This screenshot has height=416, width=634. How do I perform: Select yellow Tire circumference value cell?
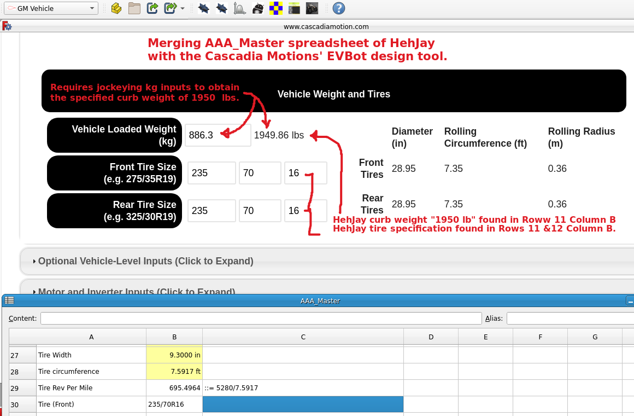174,372
